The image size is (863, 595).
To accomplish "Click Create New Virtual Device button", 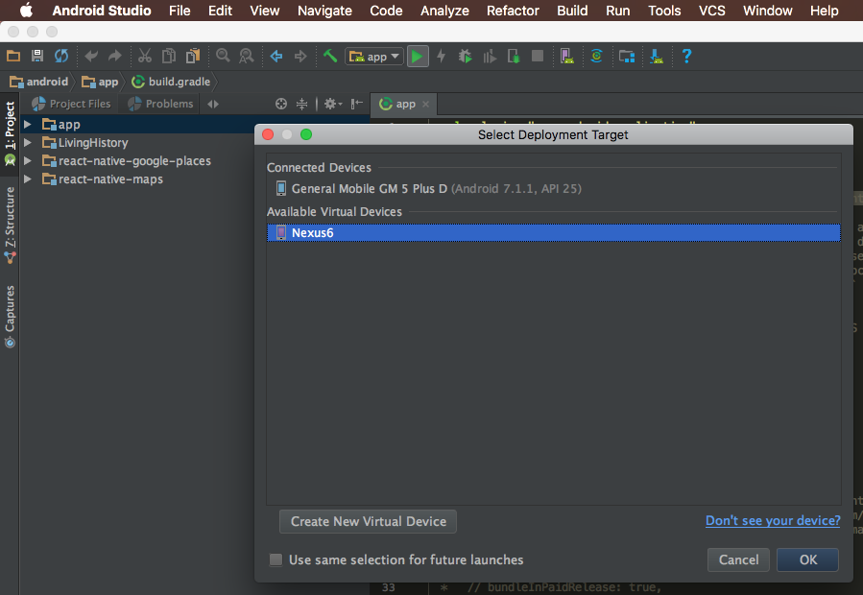I will pyautogui.click(x=369, y=521).
